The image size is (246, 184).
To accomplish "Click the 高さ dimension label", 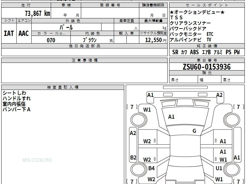I will (227, 80).
